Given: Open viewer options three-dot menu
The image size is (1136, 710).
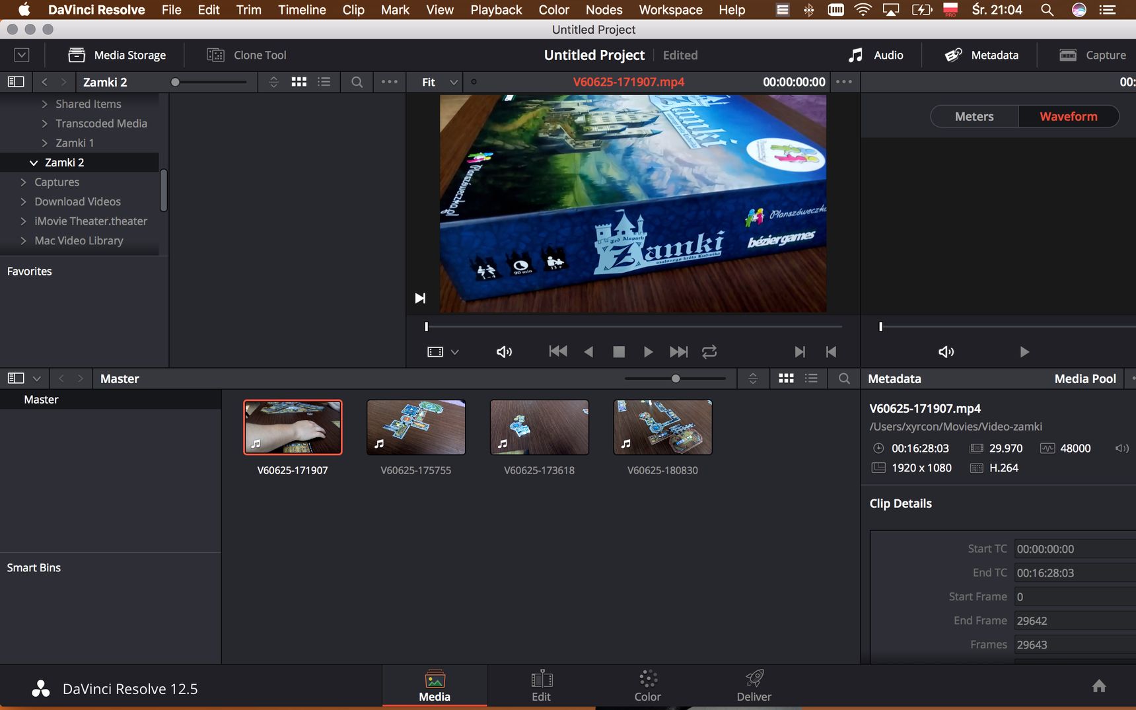Looking at the screenshot, I should click(844, 82).
